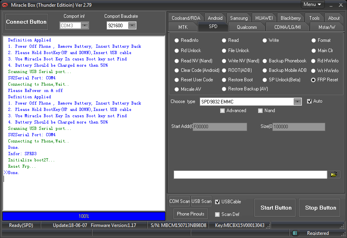The width and height of the screenshot is (347, 238).
Task: Enable the Advanced checkbox
Action: 222,111
